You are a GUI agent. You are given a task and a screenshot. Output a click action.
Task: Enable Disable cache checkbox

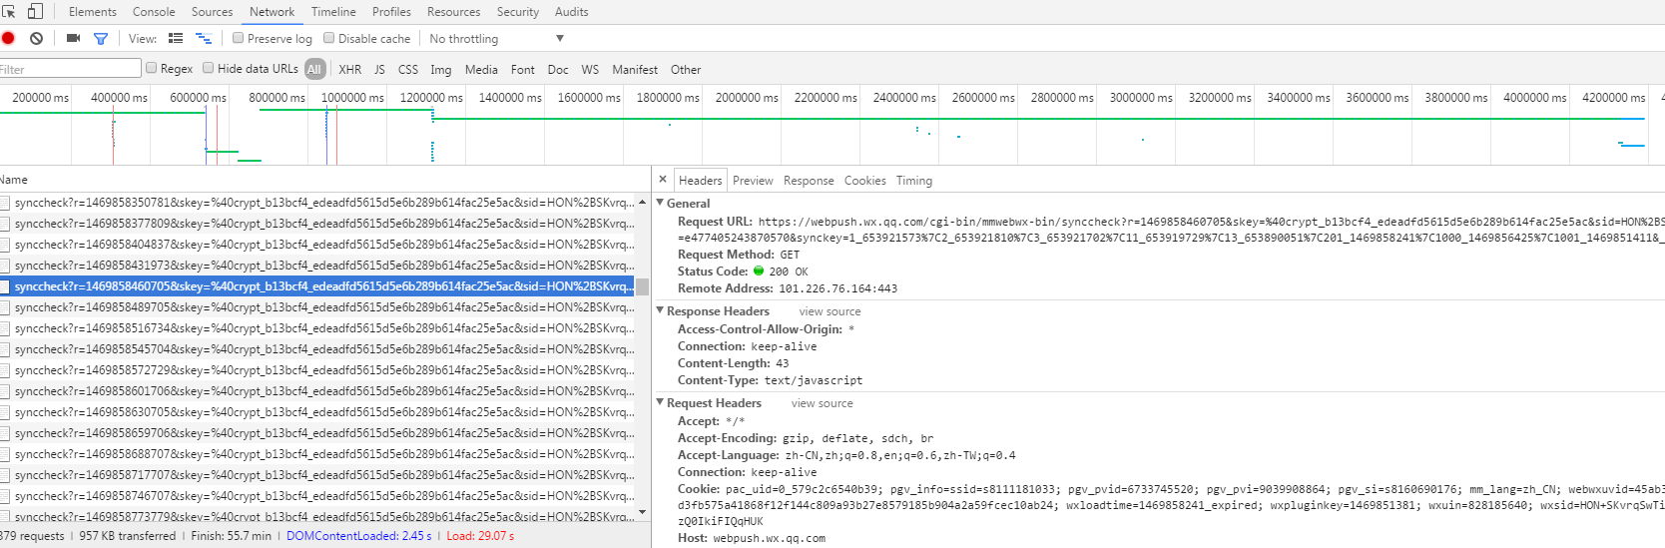328,38
